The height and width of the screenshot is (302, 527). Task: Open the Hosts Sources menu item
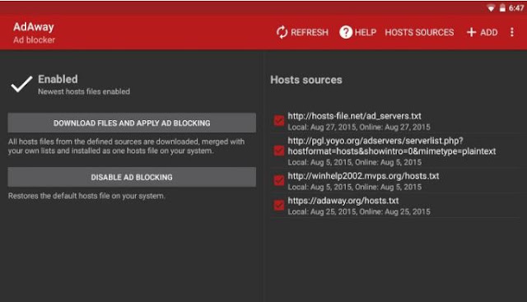click(419, 32)
